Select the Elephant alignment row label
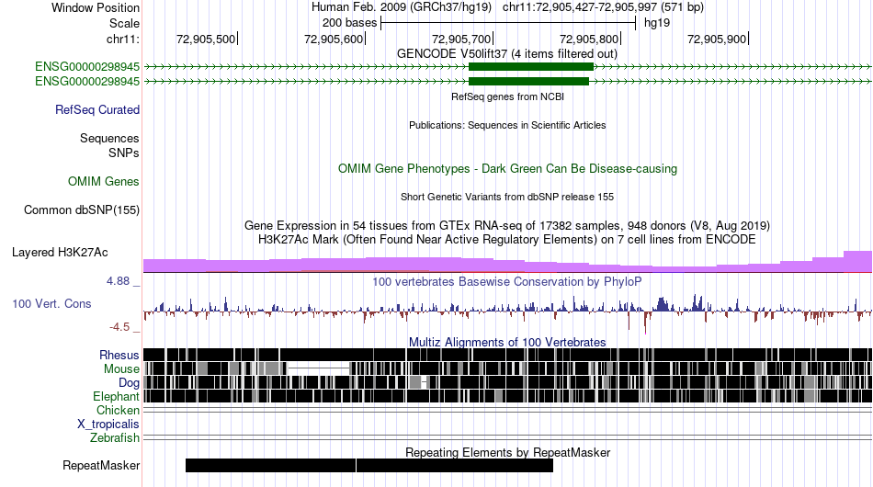 [x=116, y=396]
